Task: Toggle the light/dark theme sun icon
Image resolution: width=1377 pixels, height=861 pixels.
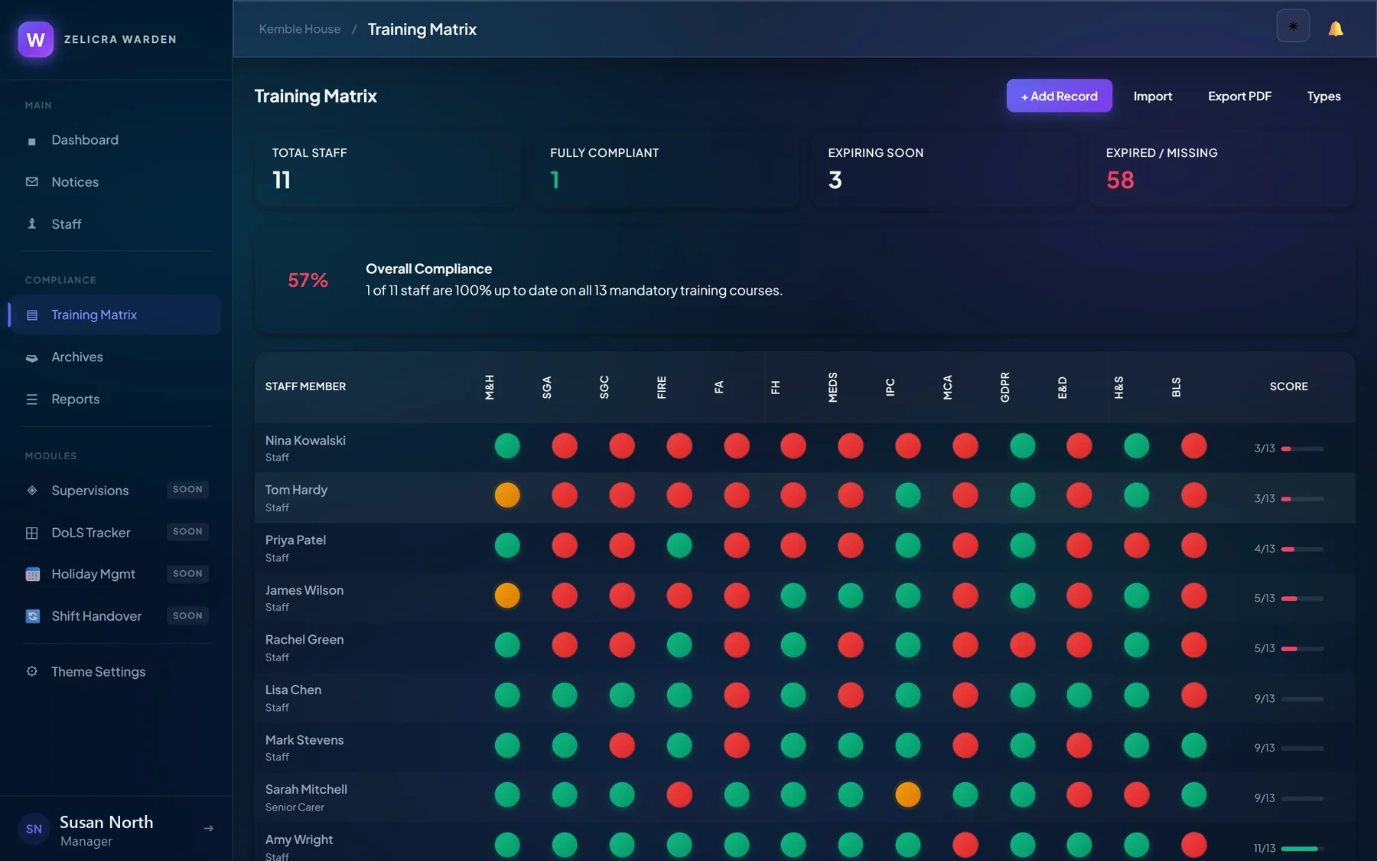Action: coord(1293,26)
